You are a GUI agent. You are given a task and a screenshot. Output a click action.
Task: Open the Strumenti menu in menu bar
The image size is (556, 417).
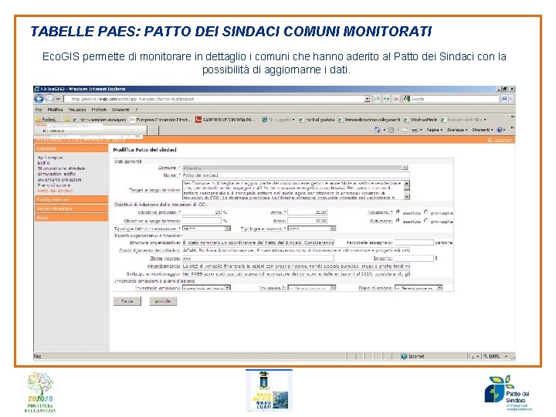120,110
